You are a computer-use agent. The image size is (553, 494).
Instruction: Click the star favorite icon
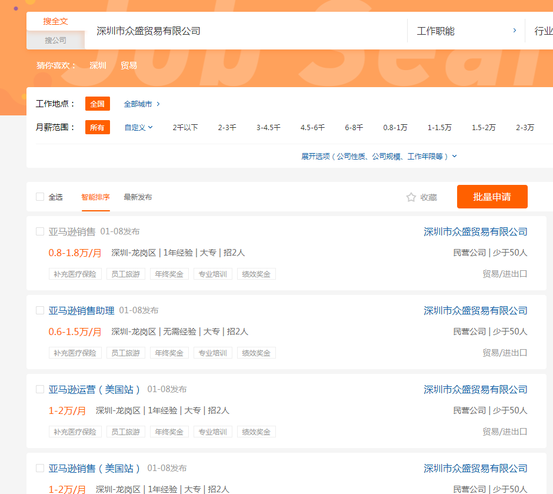[411, 197]
